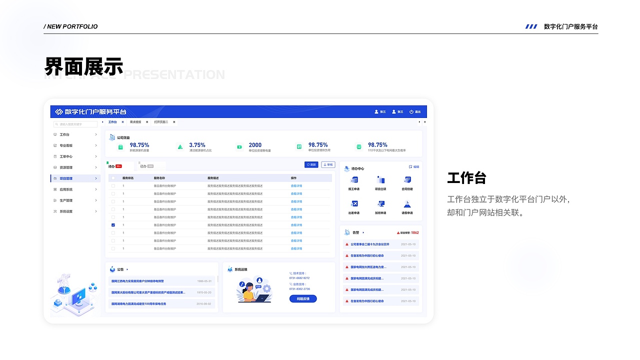Click the 系统运维 panel icon
The height and width of the screenshot is (360, 640).
[x=230, y=269]
